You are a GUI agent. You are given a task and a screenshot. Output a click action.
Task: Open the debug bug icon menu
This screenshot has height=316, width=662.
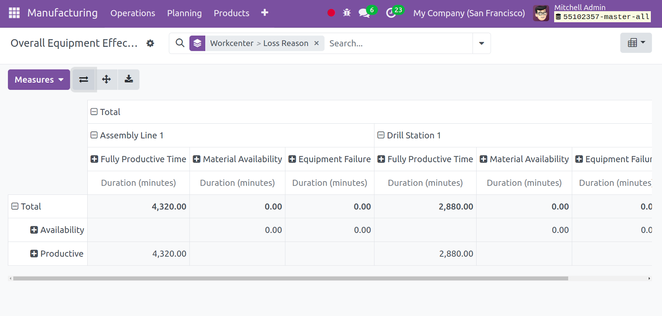[x=347, y=13]
